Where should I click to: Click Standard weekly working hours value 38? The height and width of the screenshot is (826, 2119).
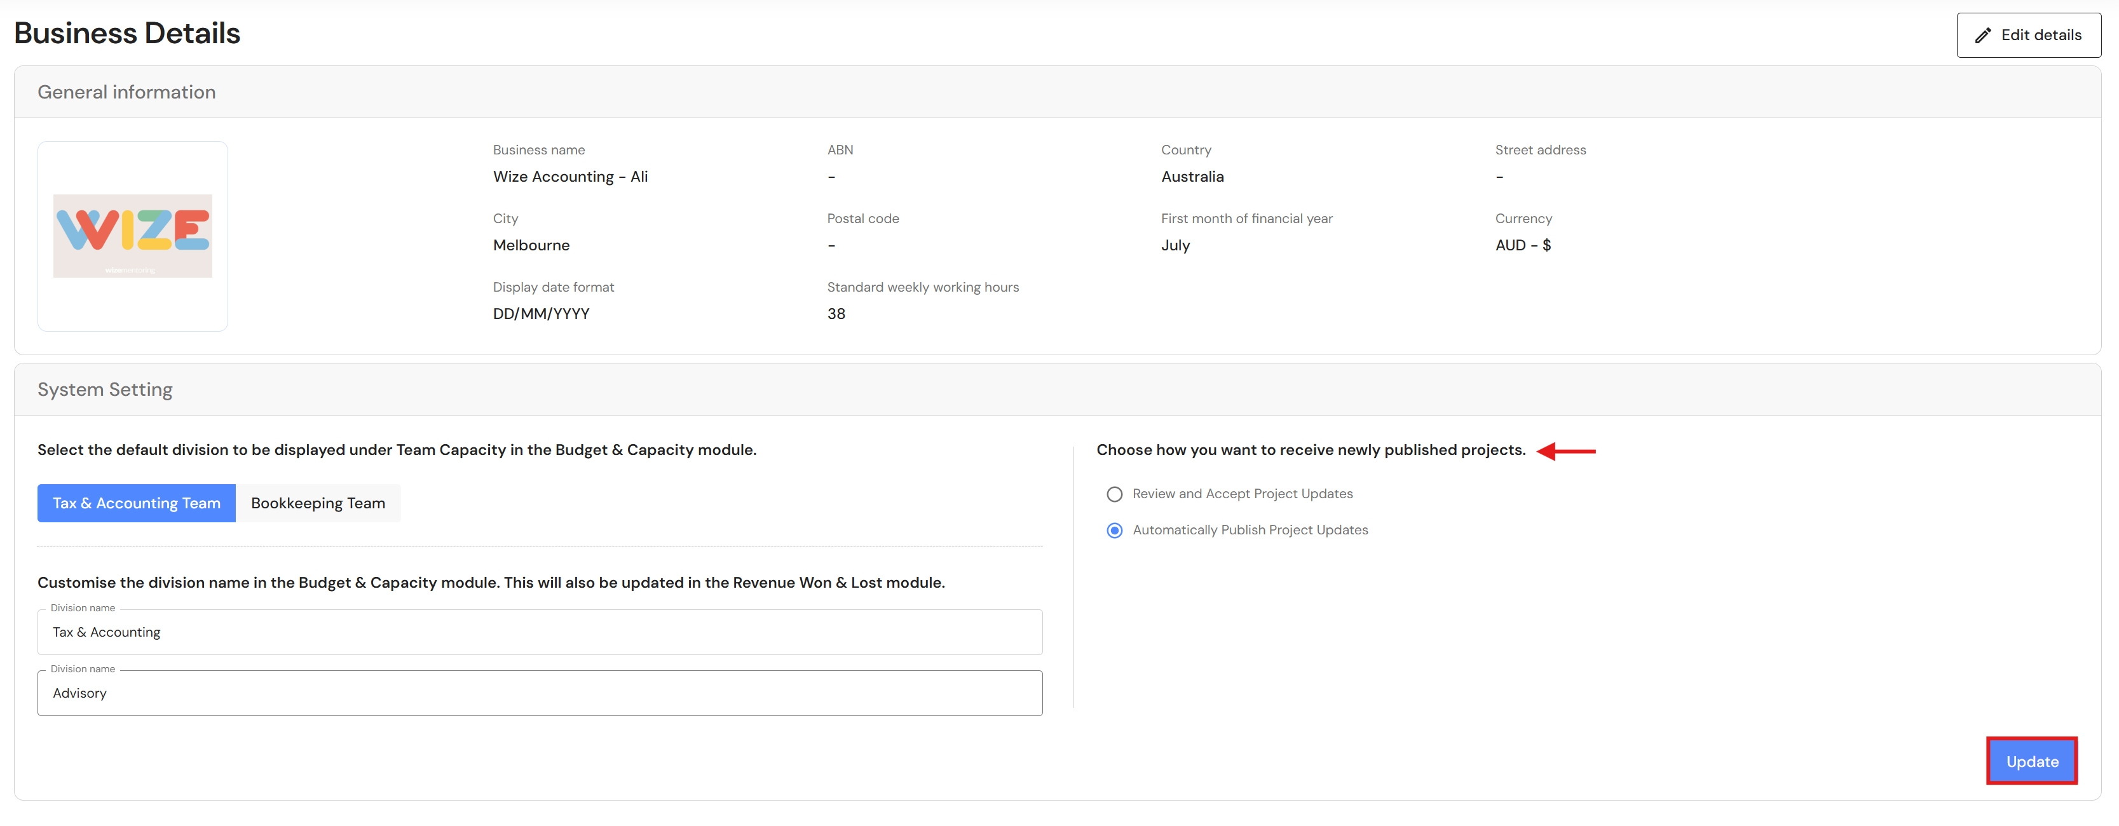(x=836, y=315)
